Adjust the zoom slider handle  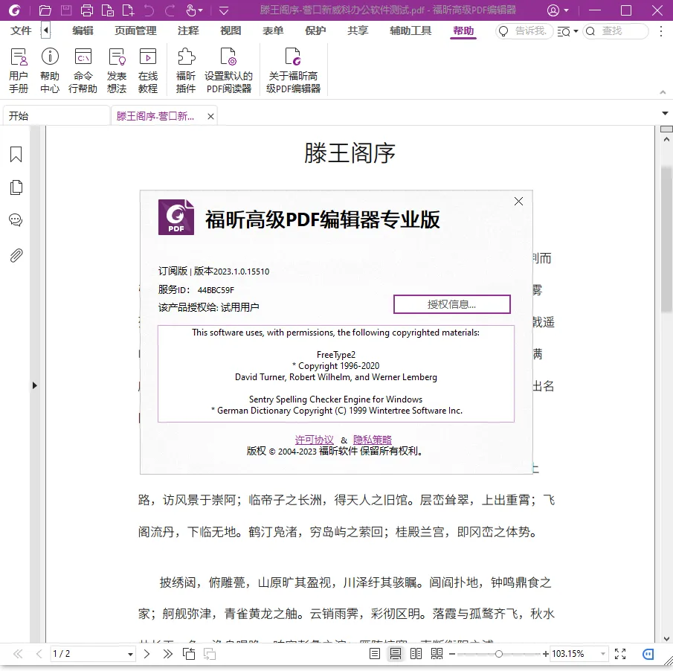tap(499, 654)
